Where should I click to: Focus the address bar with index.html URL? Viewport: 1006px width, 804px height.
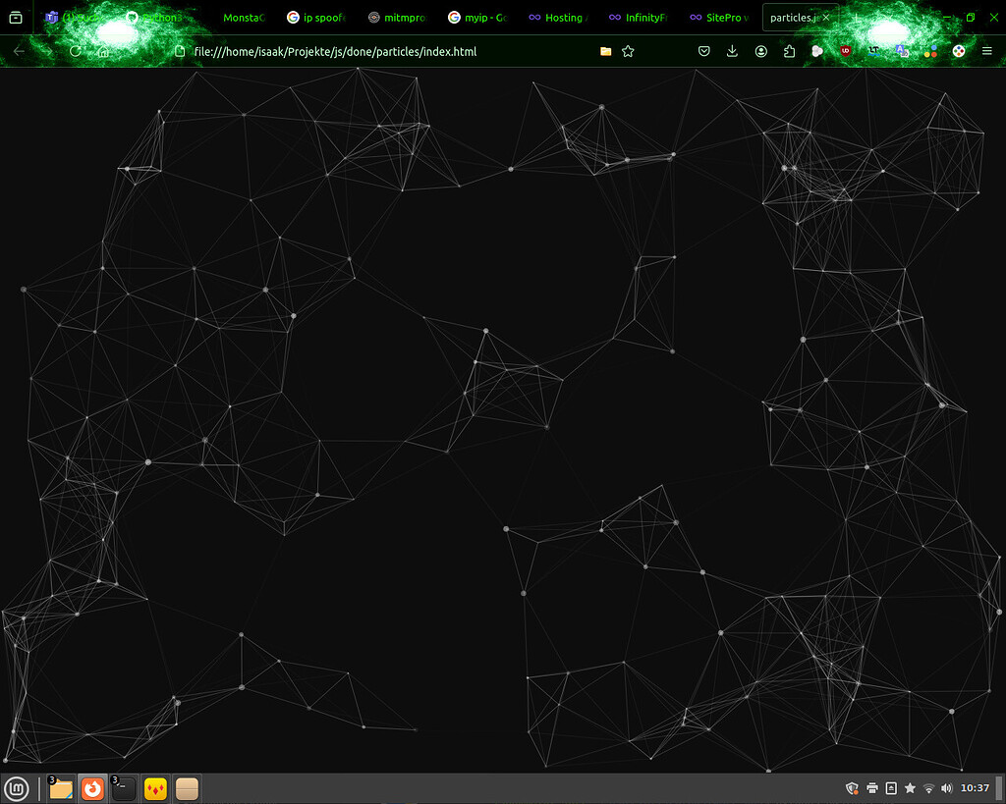click(385, 51)
